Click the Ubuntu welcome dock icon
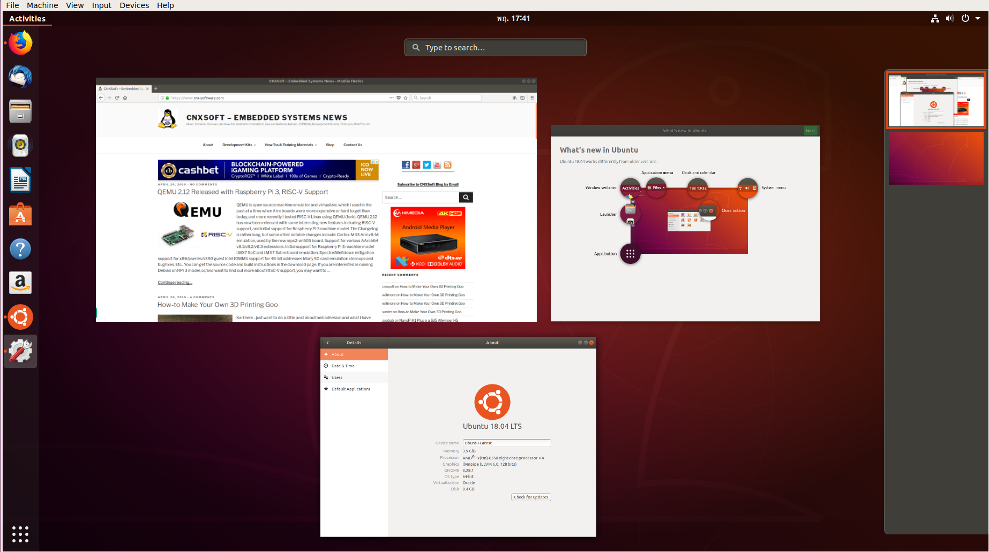 click(20, 317)
